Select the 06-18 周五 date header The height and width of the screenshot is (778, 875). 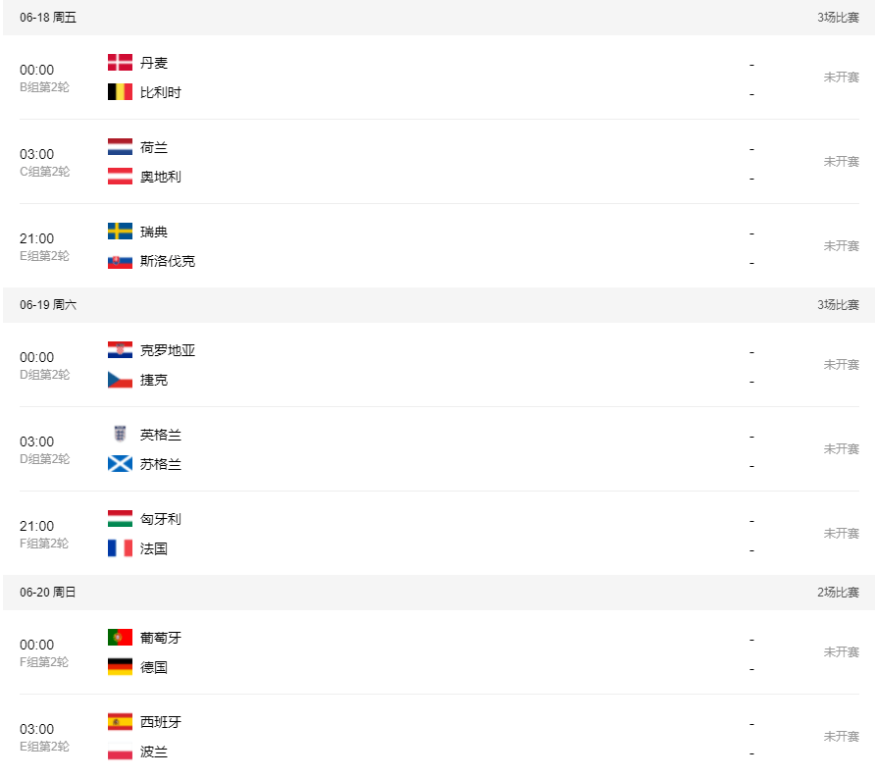[48, 18]
